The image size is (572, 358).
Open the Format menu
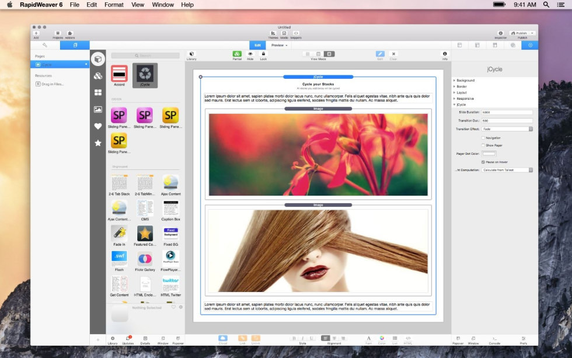point(114,5)
